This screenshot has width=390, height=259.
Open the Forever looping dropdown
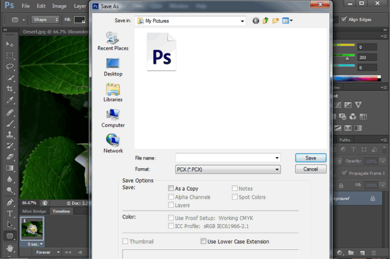48,252
